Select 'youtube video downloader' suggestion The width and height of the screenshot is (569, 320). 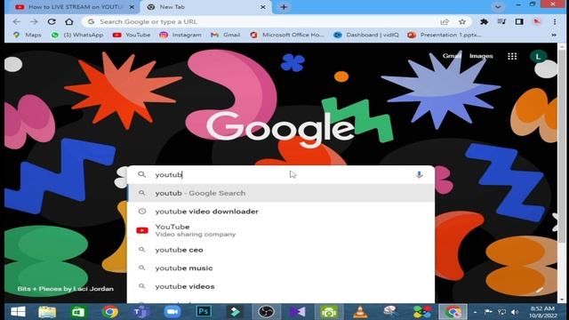281,212
